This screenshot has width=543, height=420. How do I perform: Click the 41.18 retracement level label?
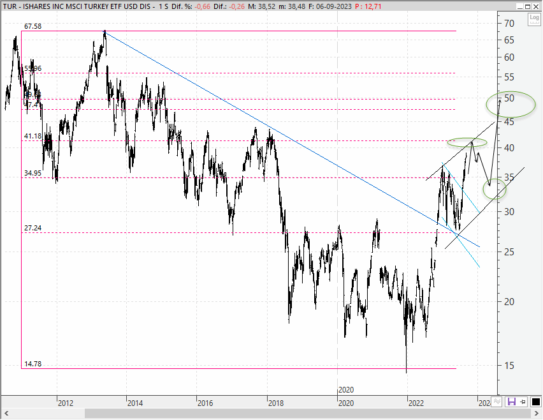tap(33, 137)
